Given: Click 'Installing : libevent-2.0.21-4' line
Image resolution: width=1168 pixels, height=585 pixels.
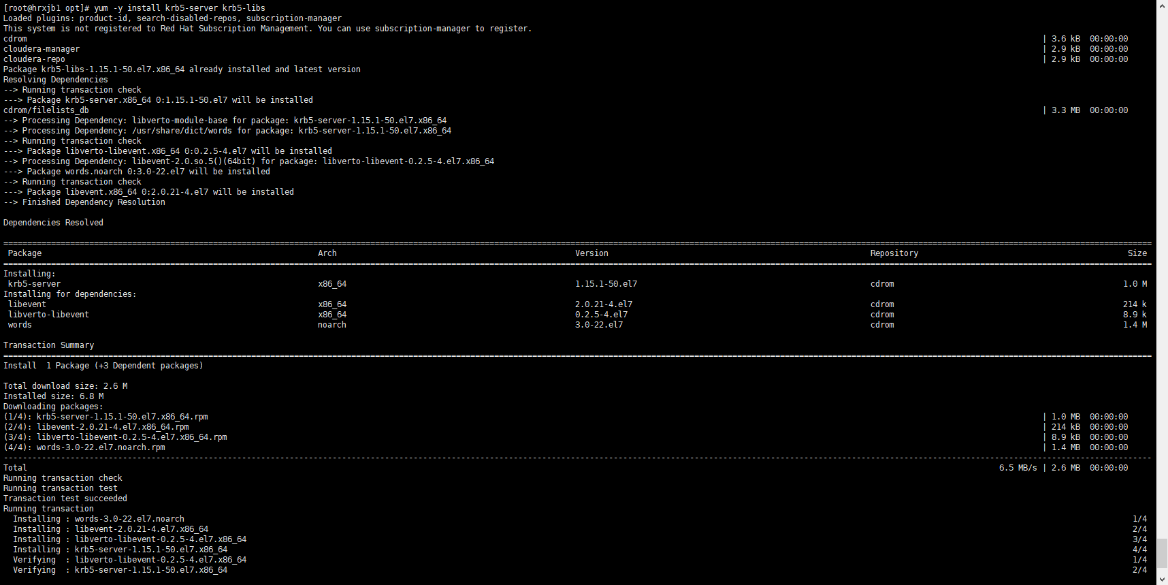Looking at the screenshot, I should pyautogui.click(x=111, y=529).
